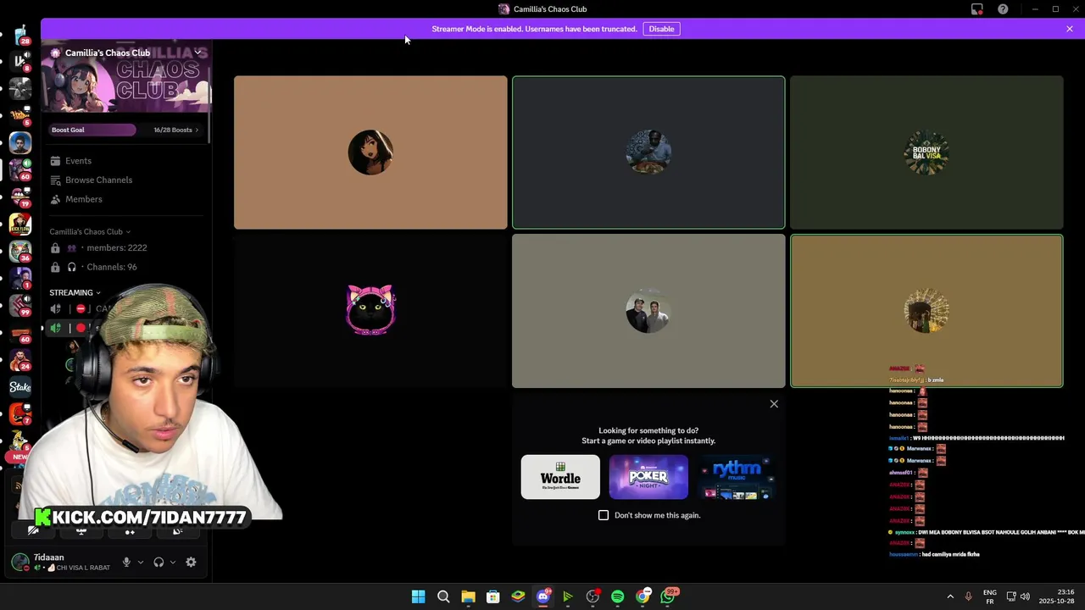Show hidden system tray icons

tap(950, 596)
